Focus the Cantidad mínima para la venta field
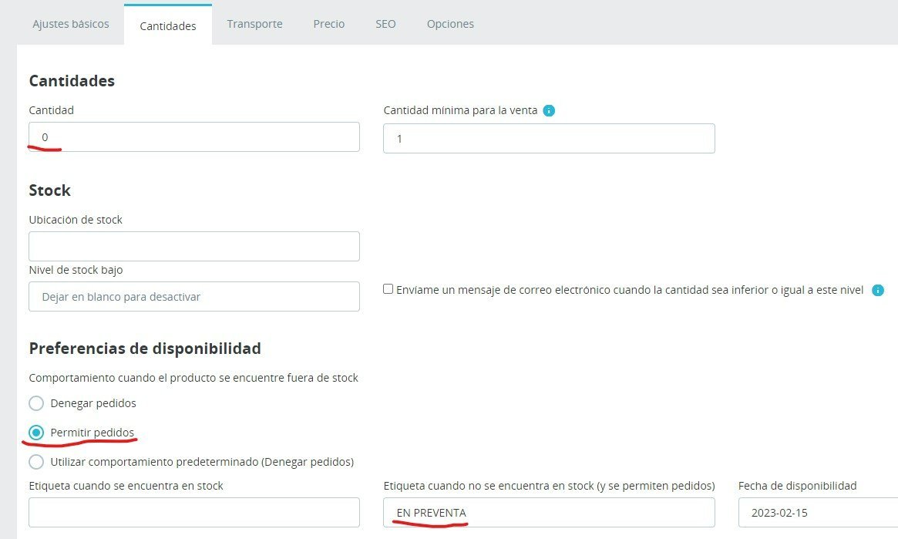This screenshot has width=898, height=539. (x=549, y=139)
